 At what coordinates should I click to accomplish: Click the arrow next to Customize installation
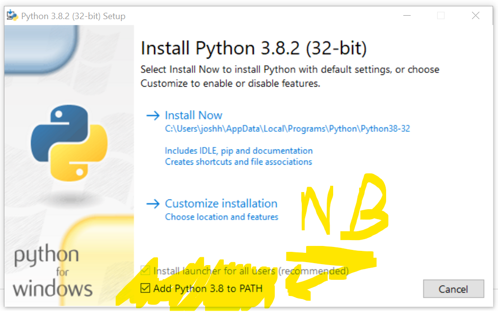pos(153,203)
